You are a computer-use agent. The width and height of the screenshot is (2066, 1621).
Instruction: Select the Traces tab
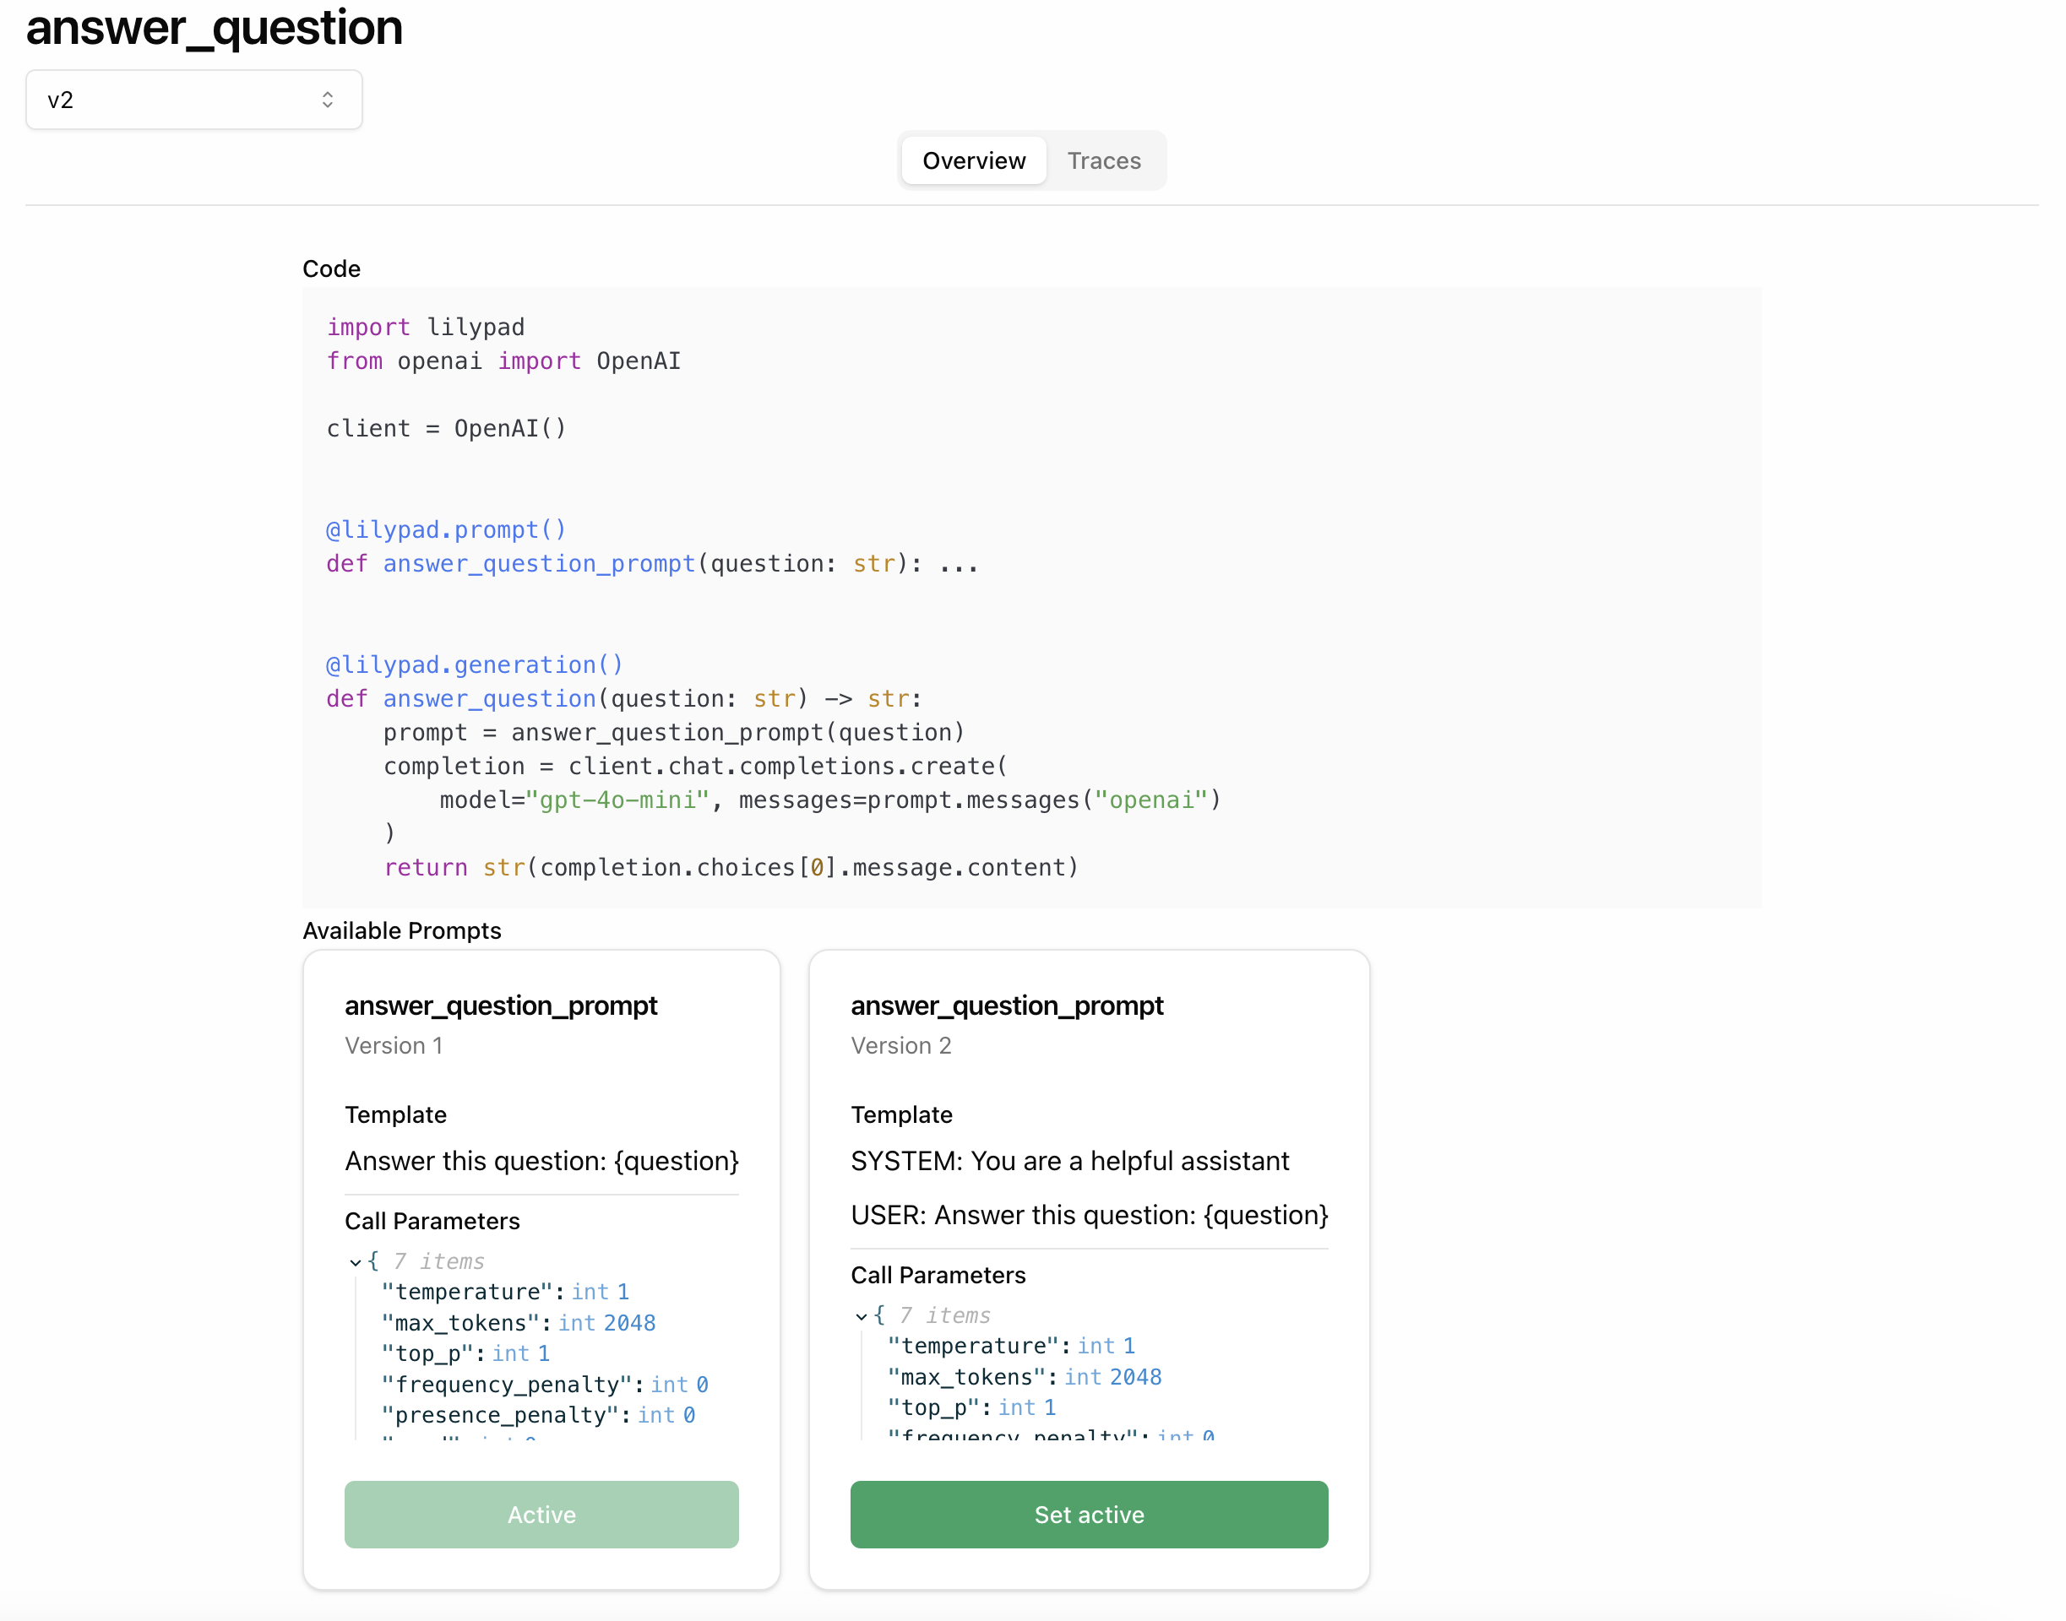pyautogui.click(x=1103, y=161)
